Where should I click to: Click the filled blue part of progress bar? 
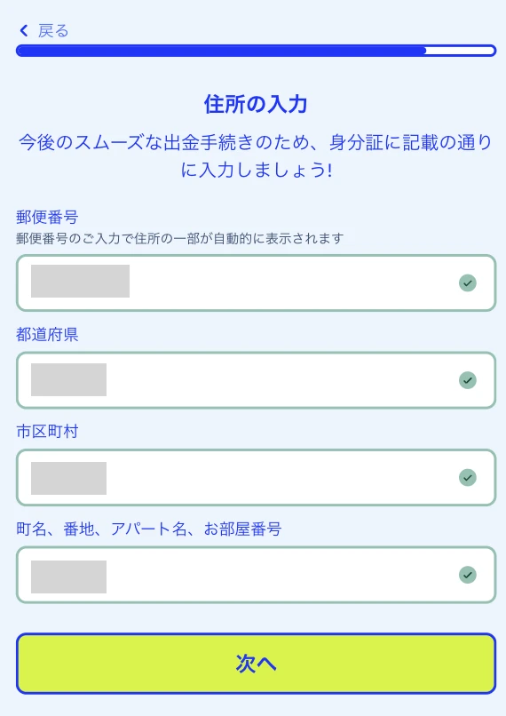coord(221,51)
